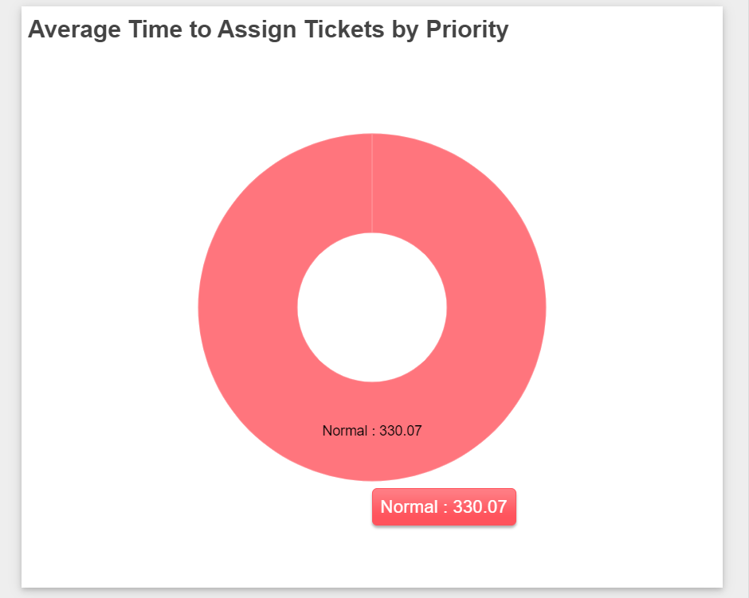Click "Normal" in the black donut data label

coord(344,431)
